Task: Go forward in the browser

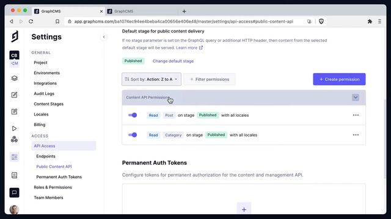Action: pos(21,21)
